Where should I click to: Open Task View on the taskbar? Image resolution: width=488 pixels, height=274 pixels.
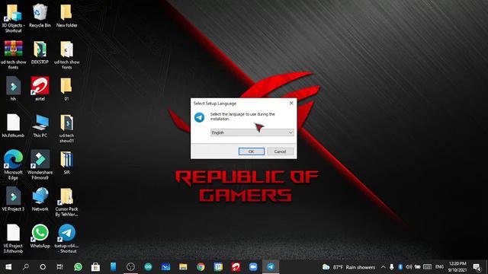point(60,267)
